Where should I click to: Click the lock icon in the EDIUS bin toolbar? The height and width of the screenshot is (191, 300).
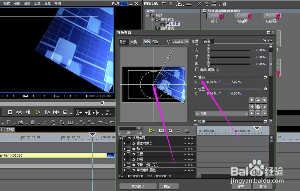pyautogui.click(x=225, y=4)
